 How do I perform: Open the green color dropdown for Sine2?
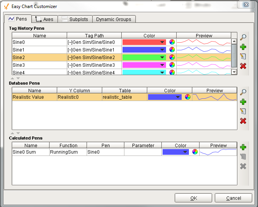pos(162,57)
